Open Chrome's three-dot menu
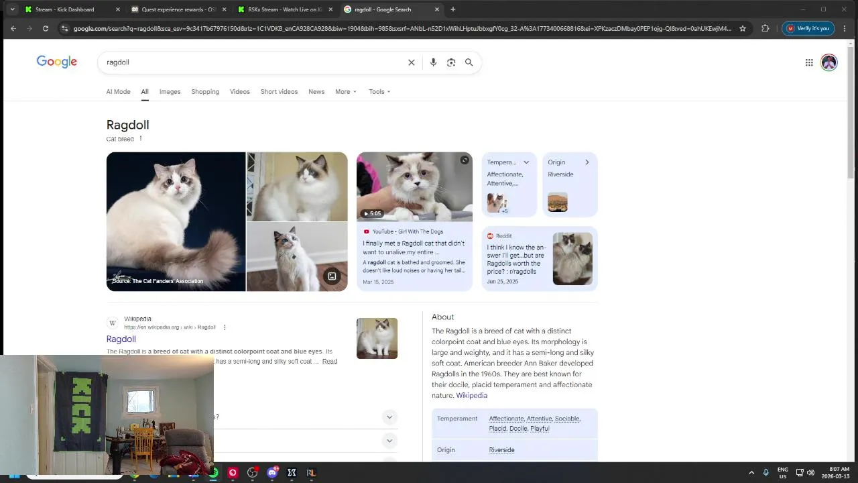The width and height of the screenshot is (858, 483). pyautogui.click(x=845, y=28)
